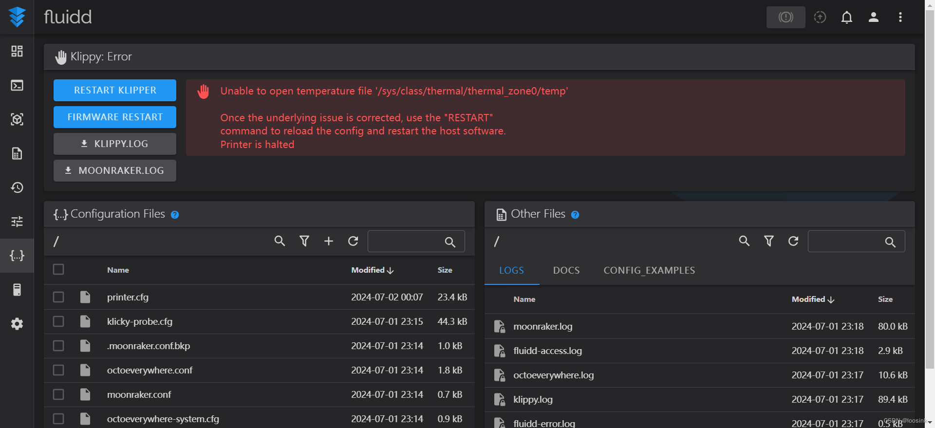
Task: Add new item in Configuration Files
Action: pyautogui.click(x=329, y=241)
